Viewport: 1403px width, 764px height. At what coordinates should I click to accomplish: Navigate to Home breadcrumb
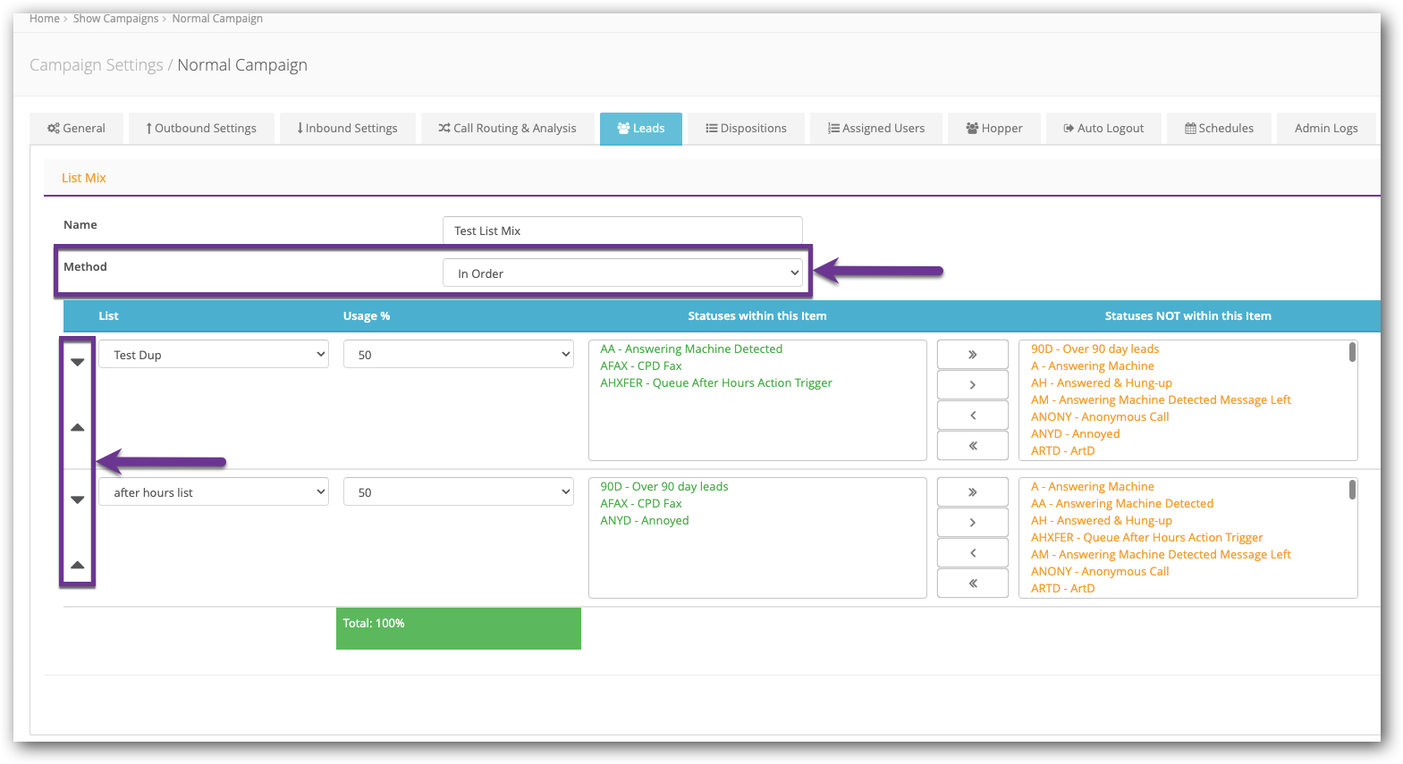44,19
